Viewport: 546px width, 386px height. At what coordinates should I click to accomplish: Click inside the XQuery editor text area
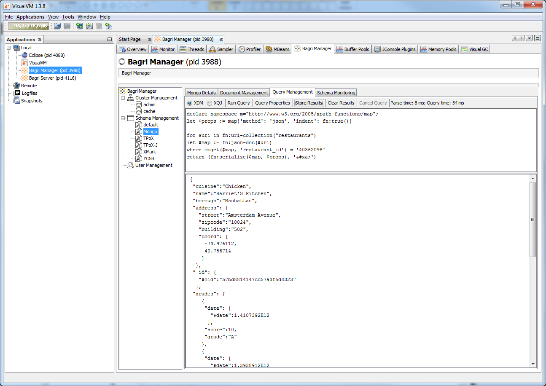(361, 140)
